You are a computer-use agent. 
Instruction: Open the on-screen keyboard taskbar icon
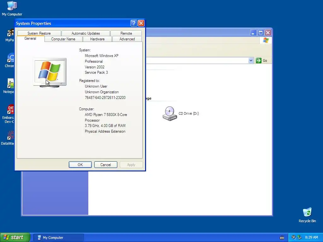coord(282,238)
